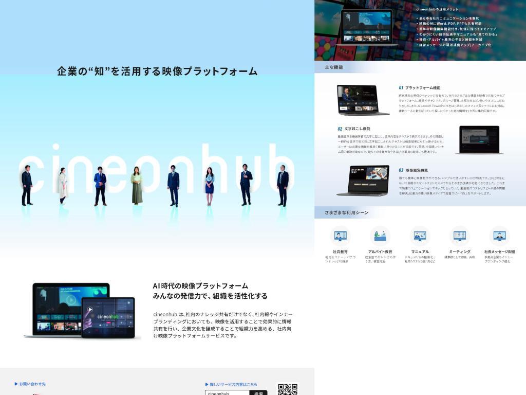Click the 社員・アルバイト教育の手間と時間を削減 bullet
Screen dimensions: 526x395
[449, 39]
